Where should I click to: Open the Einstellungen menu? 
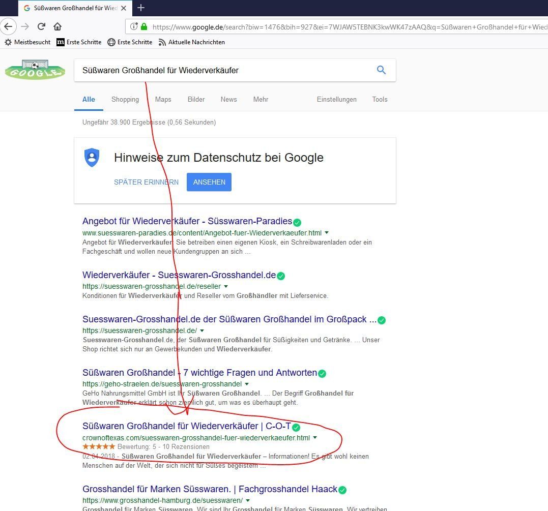(x=336, y=99)
